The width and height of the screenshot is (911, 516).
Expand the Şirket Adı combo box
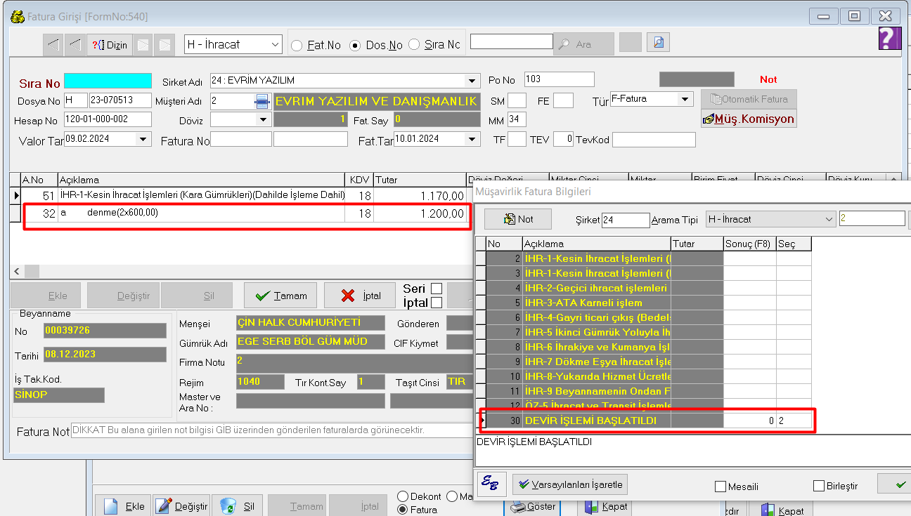pyautogui.click(x=472, y=81)
